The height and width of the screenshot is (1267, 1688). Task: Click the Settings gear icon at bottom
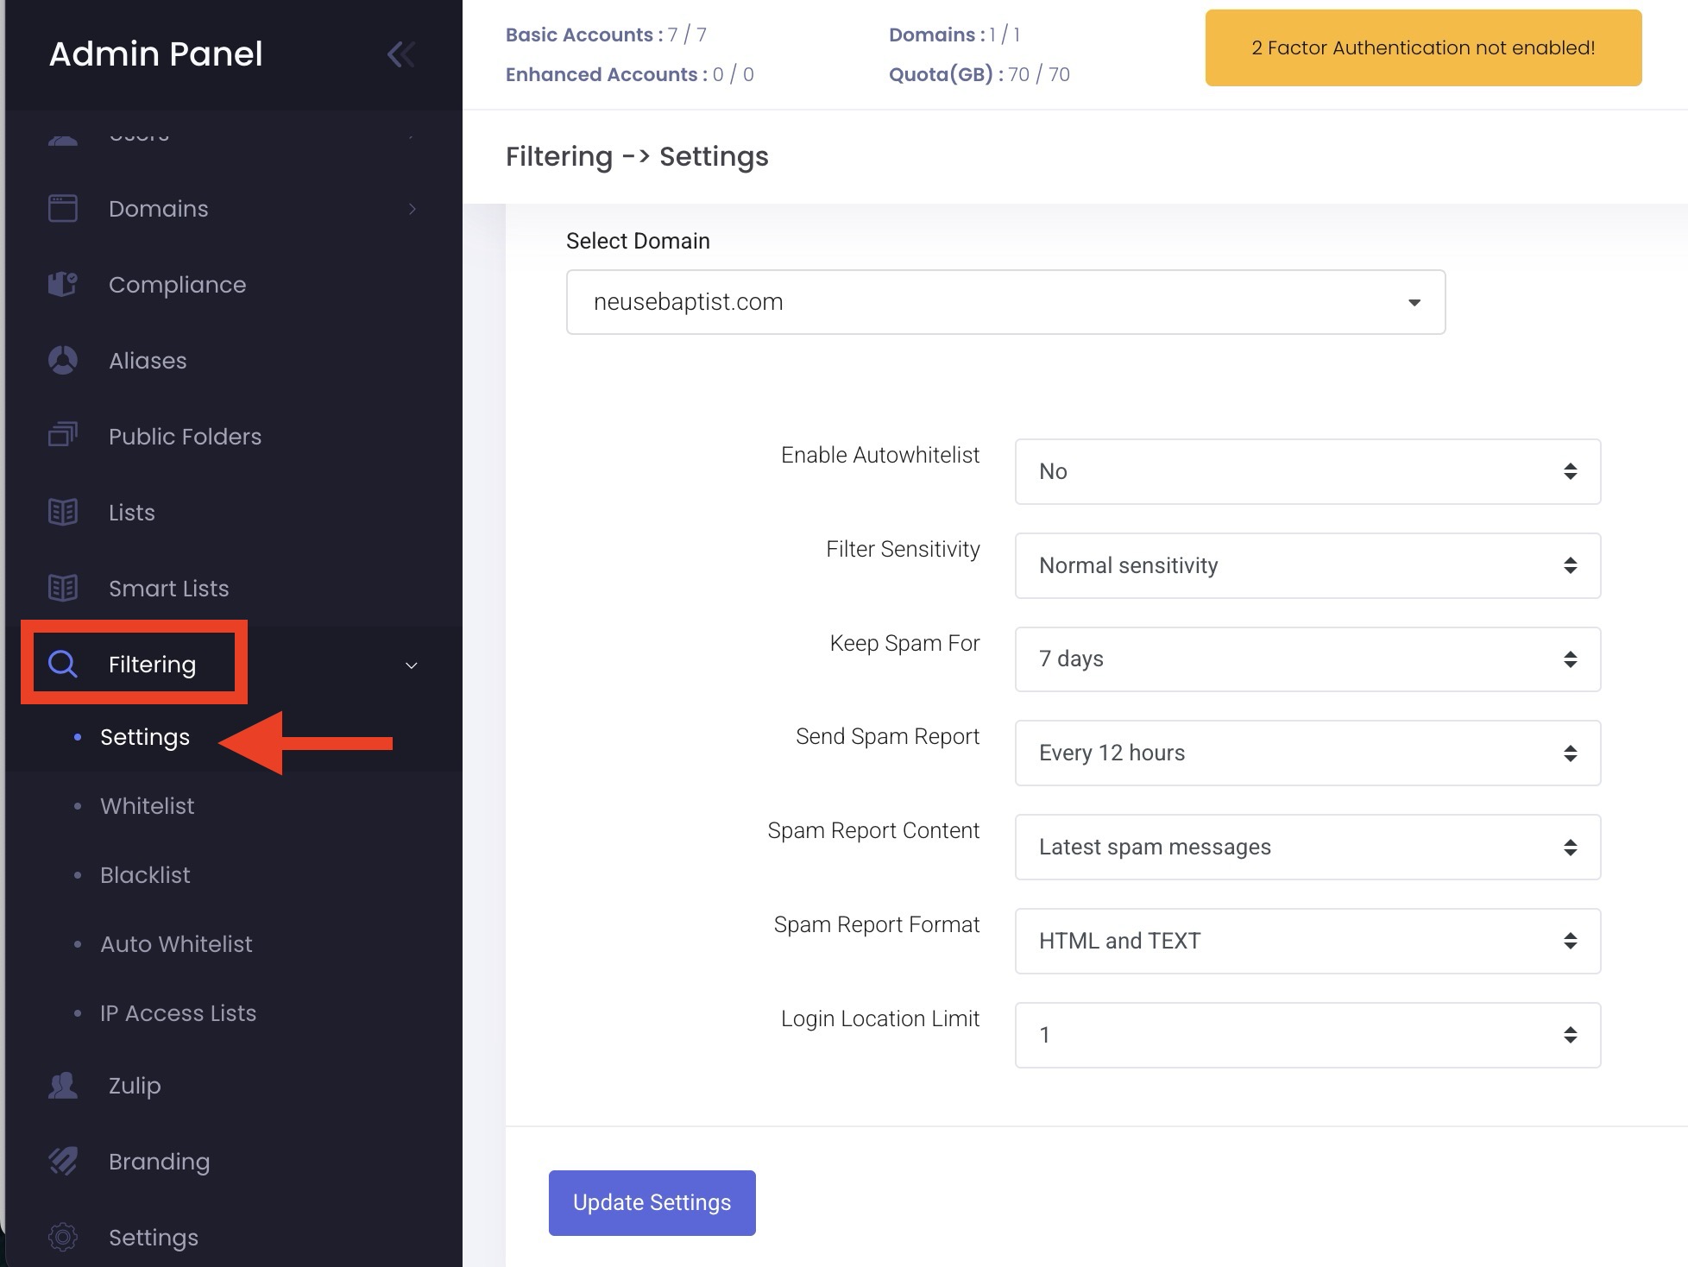coord(63,1237)
